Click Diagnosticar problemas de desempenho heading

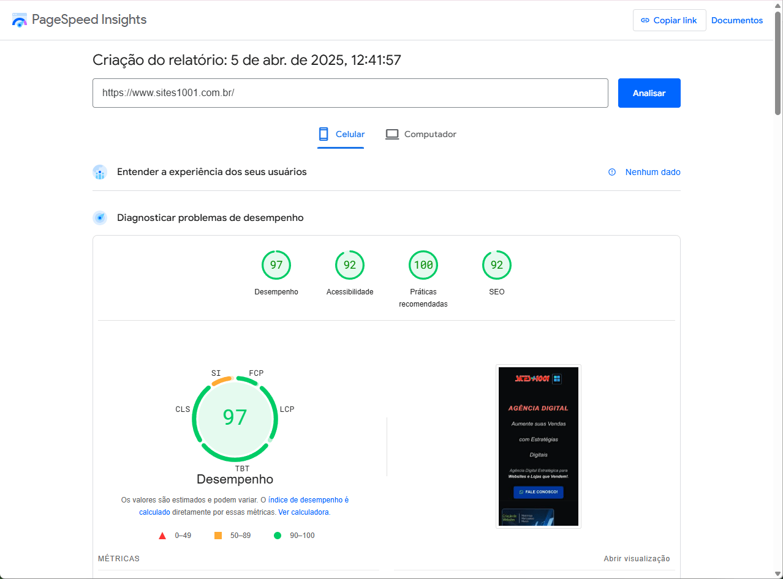coord(210,218)
